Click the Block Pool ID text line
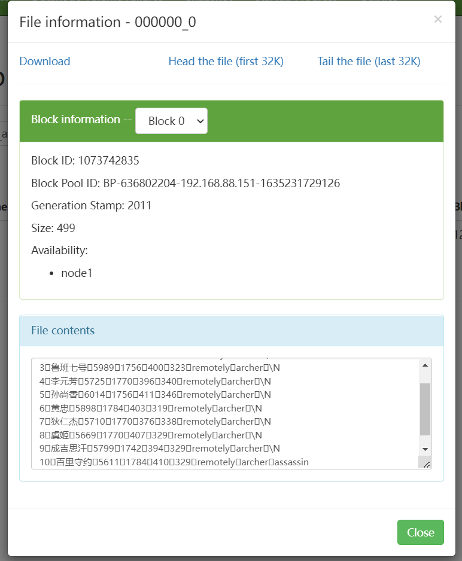 [186, 183]
